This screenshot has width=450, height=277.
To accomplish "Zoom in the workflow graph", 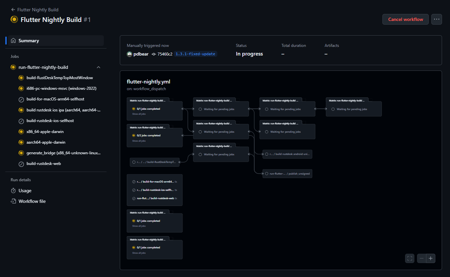I will (431, 258).
